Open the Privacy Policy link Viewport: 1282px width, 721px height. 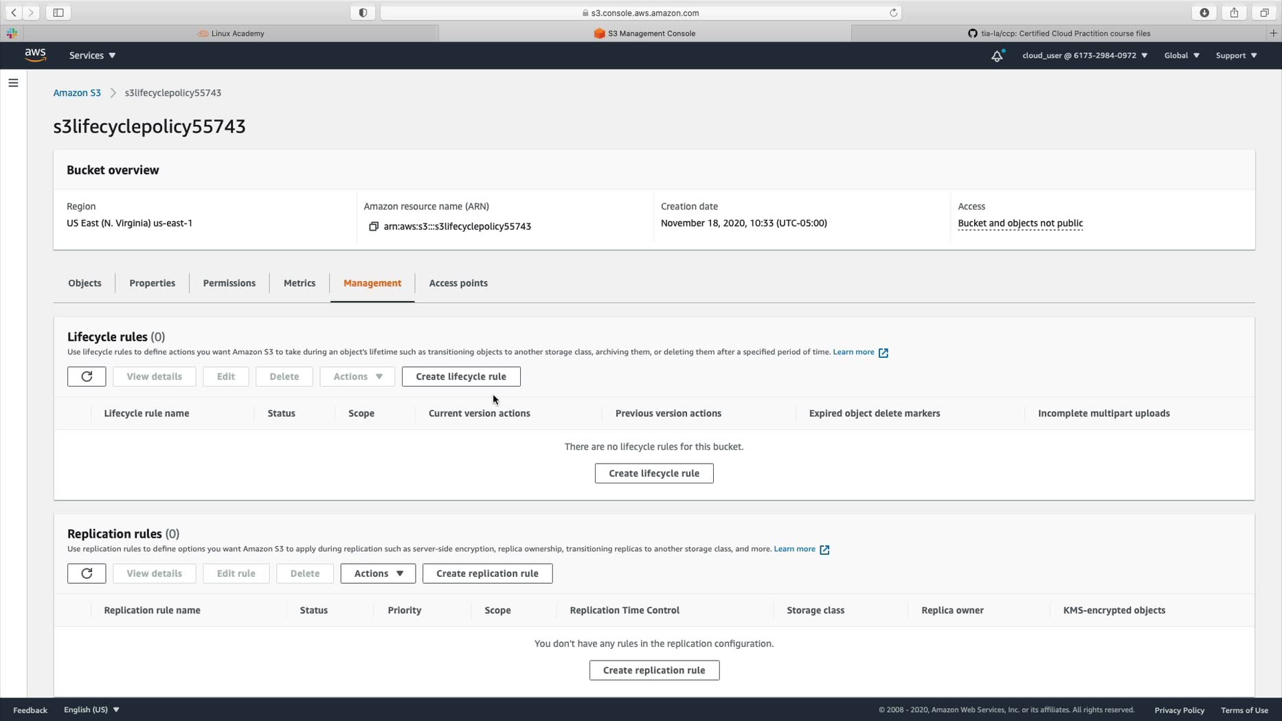[x=1179, y=710]
